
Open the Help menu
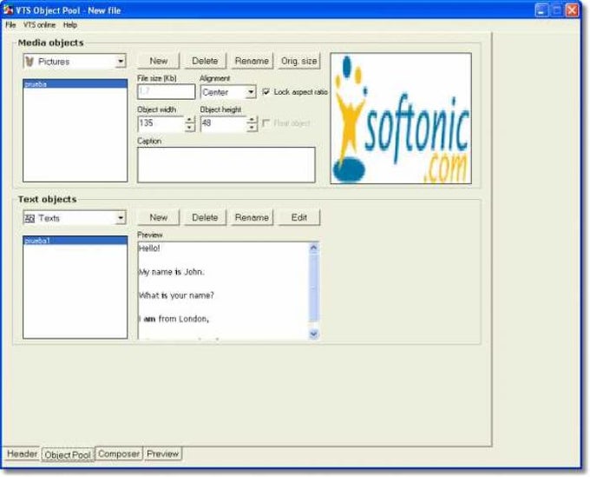coord(70,25)
